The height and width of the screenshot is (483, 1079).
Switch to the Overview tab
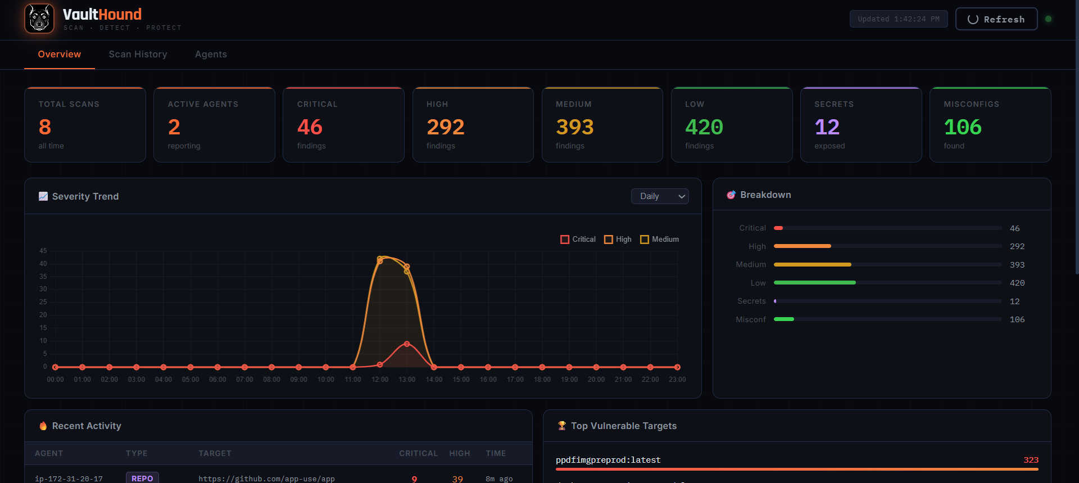click(60, 55)
